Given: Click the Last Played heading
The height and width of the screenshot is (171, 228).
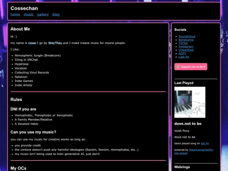Looking at the screenshot, I should pyautogui.click(x=184, y=83).
